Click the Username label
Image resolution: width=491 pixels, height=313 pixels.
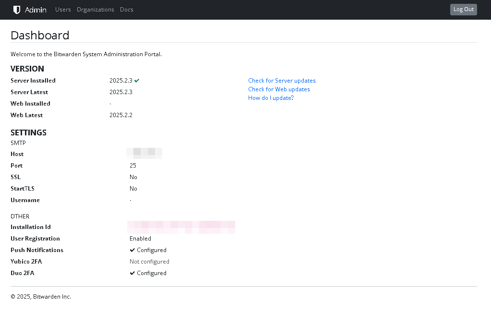(x=25, y=200)
